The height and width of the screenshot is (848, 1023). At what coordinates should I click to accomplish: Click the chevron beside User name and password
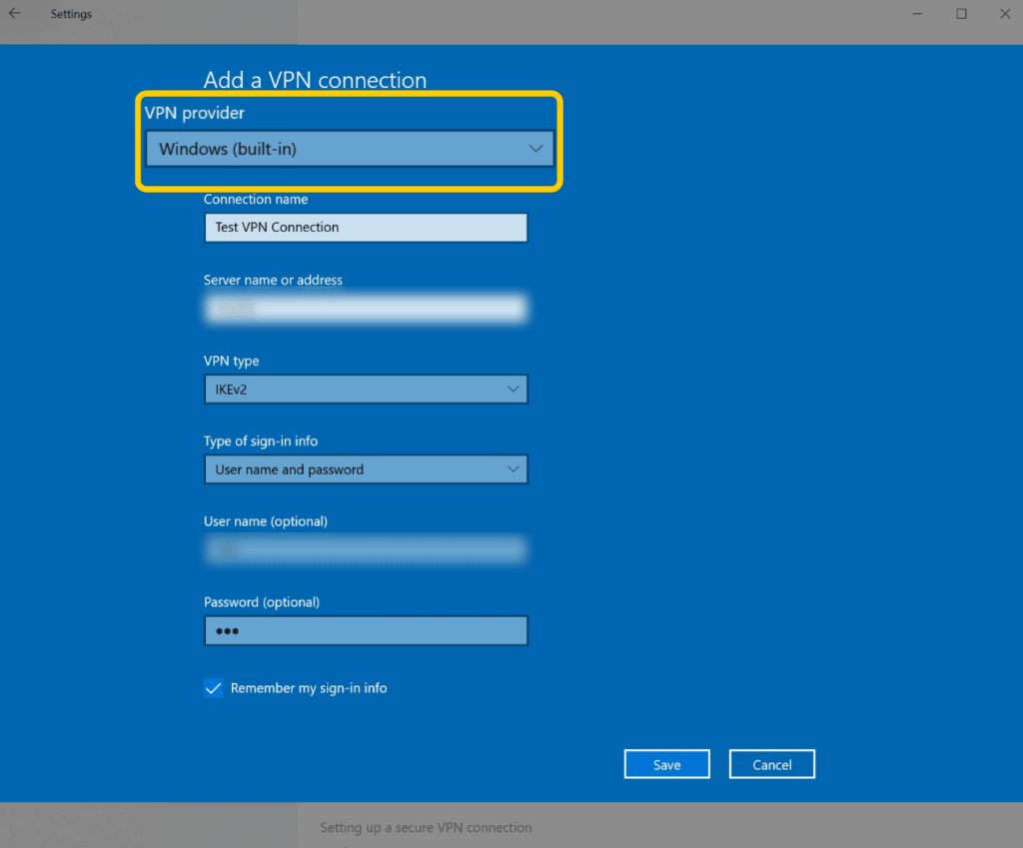[x=513, y=469]
